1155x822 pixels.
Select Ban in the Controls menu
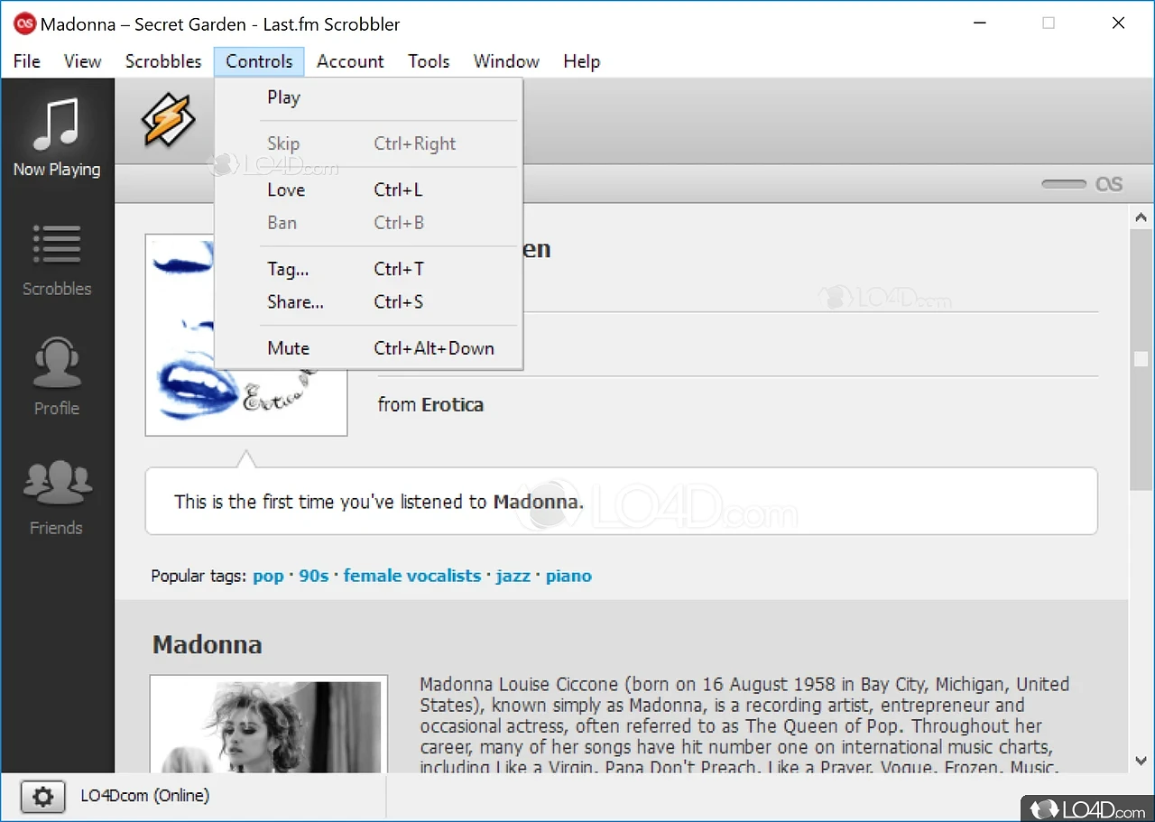(368, 223)
